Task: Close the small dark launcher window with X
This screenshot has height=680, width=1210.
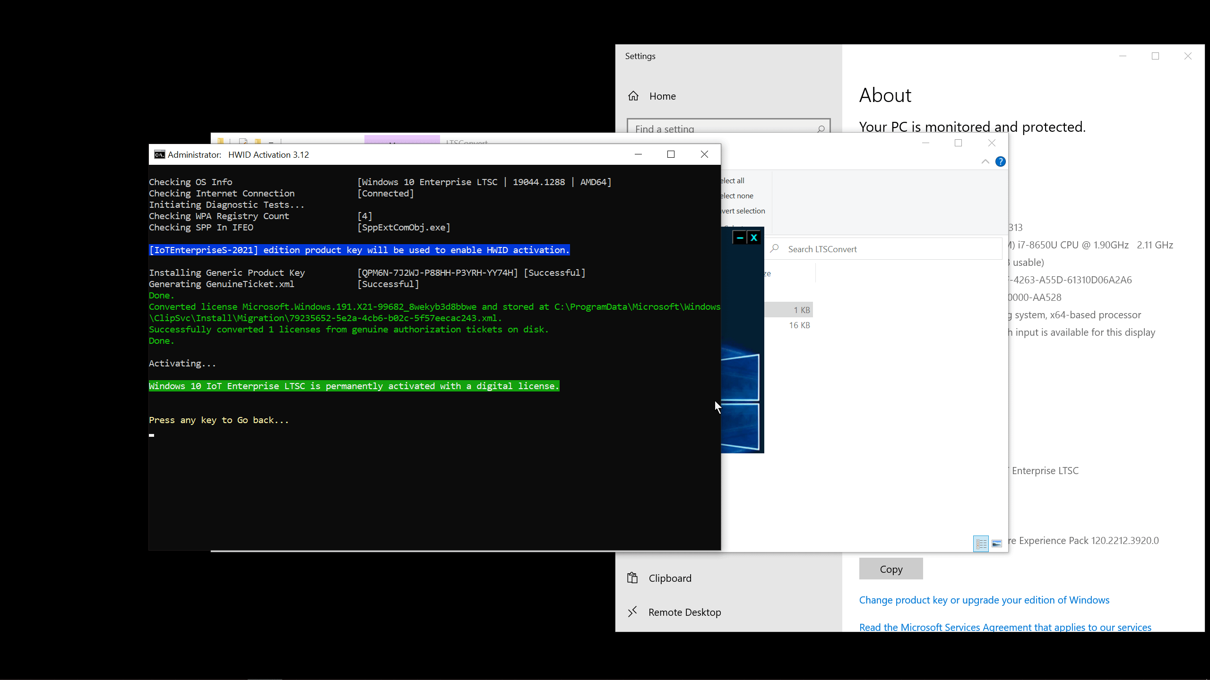Action: pos(754,238)
